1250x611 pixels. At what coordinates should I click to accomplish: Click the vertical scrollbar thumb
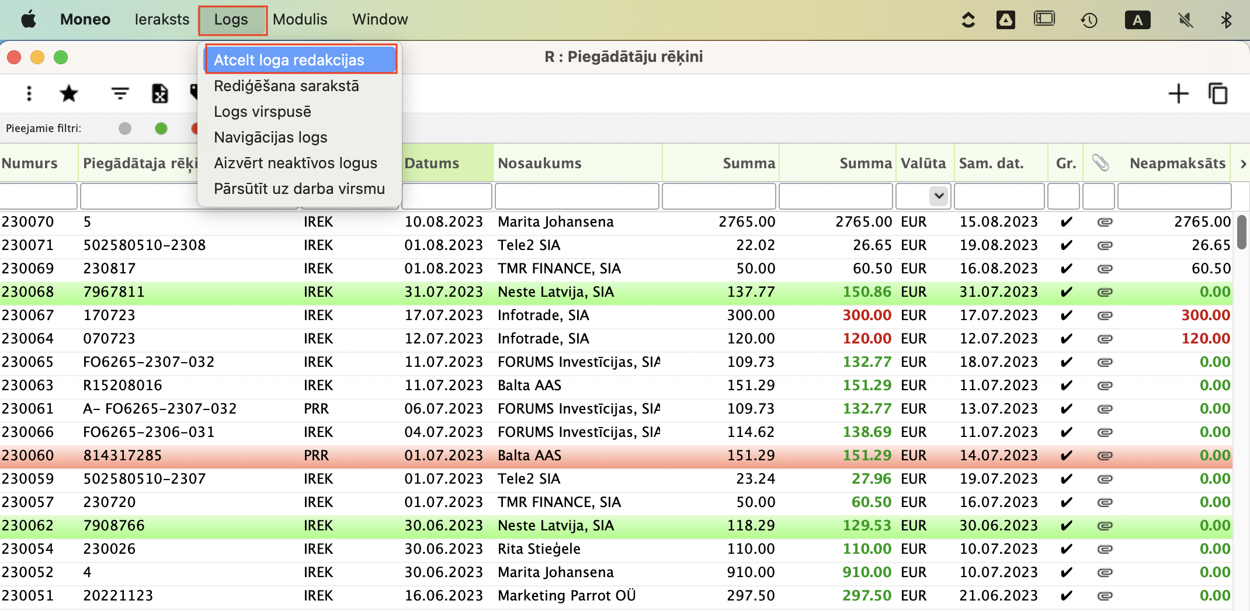tap(1242, 232)
